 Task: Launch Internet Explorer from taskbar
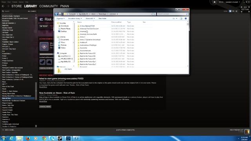[x=11, y=138]
